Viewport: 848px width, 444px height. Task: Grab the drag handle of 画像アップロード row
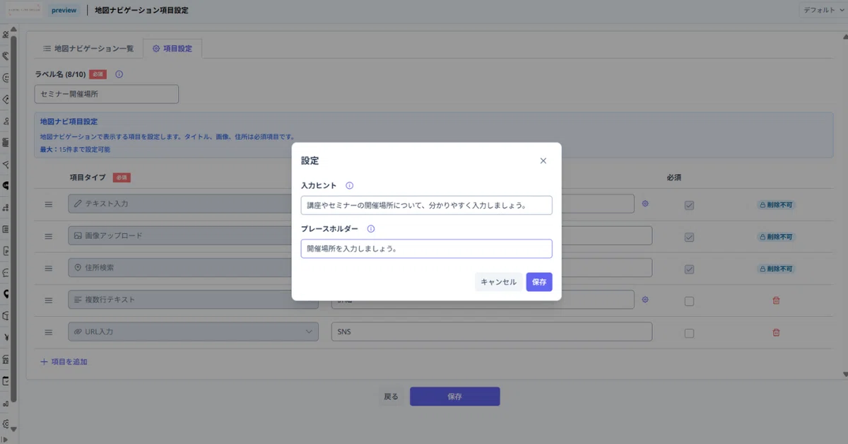click(x=49, y=236)
